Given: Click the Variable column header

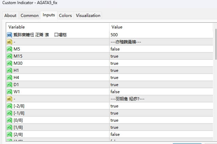Looking at the screenshot, I should 58,27.
